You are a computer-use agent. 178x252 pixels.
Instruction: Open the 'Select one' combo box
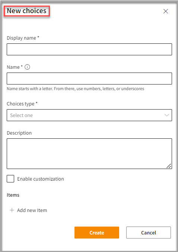tap(89, 115)
